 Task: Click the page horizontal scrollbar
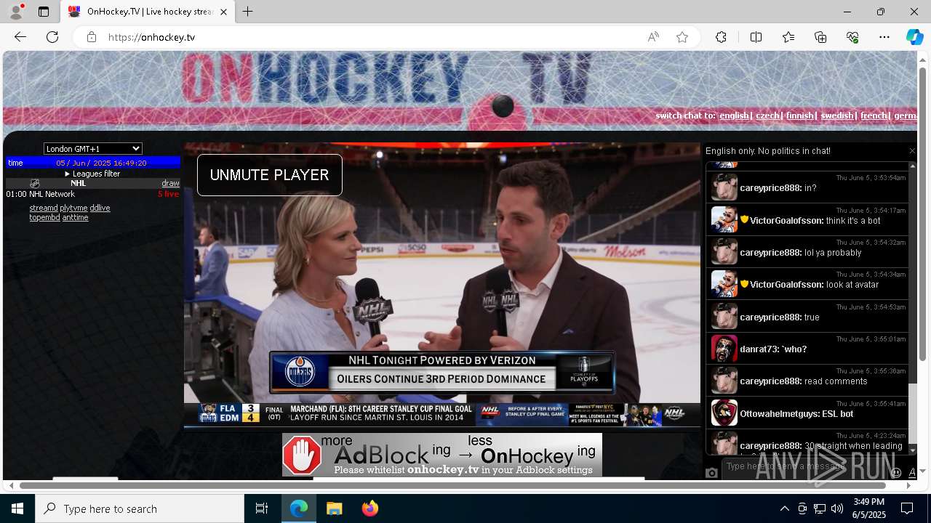pyautogui.click(x=452, y=485)
